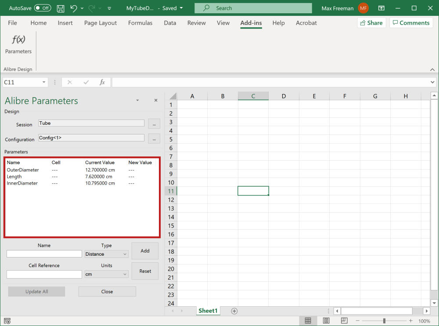The width and height of the screenshot is (439, 326).
Task: Click the Save disk icon
Action: coord(61,8)
